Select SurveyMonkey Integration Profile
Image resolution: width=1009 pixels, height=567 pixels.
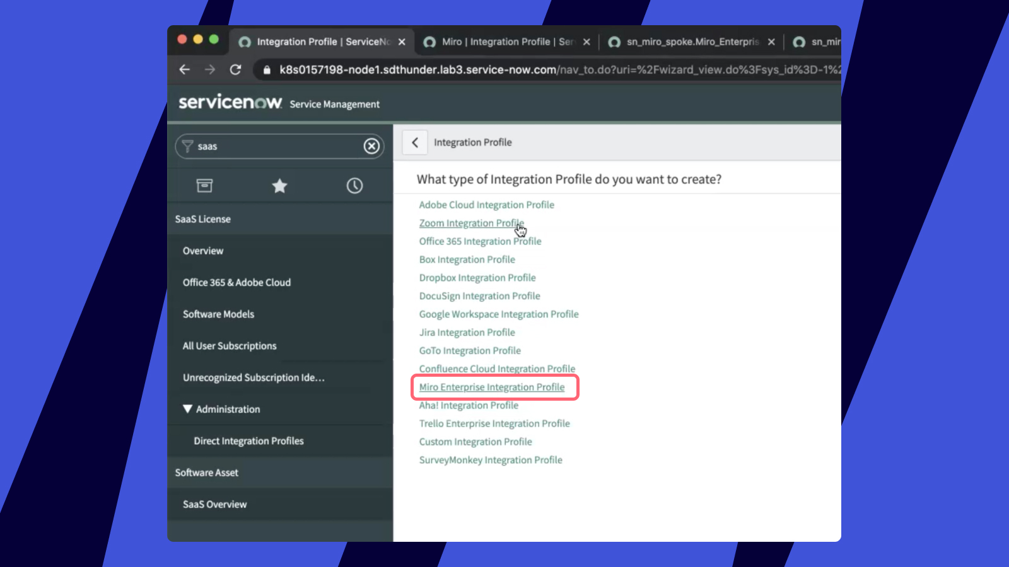491,461
